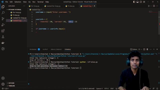Screen dimensions: 160x90
Task: Open the Accounts menu icon
Action: point(3,78)
